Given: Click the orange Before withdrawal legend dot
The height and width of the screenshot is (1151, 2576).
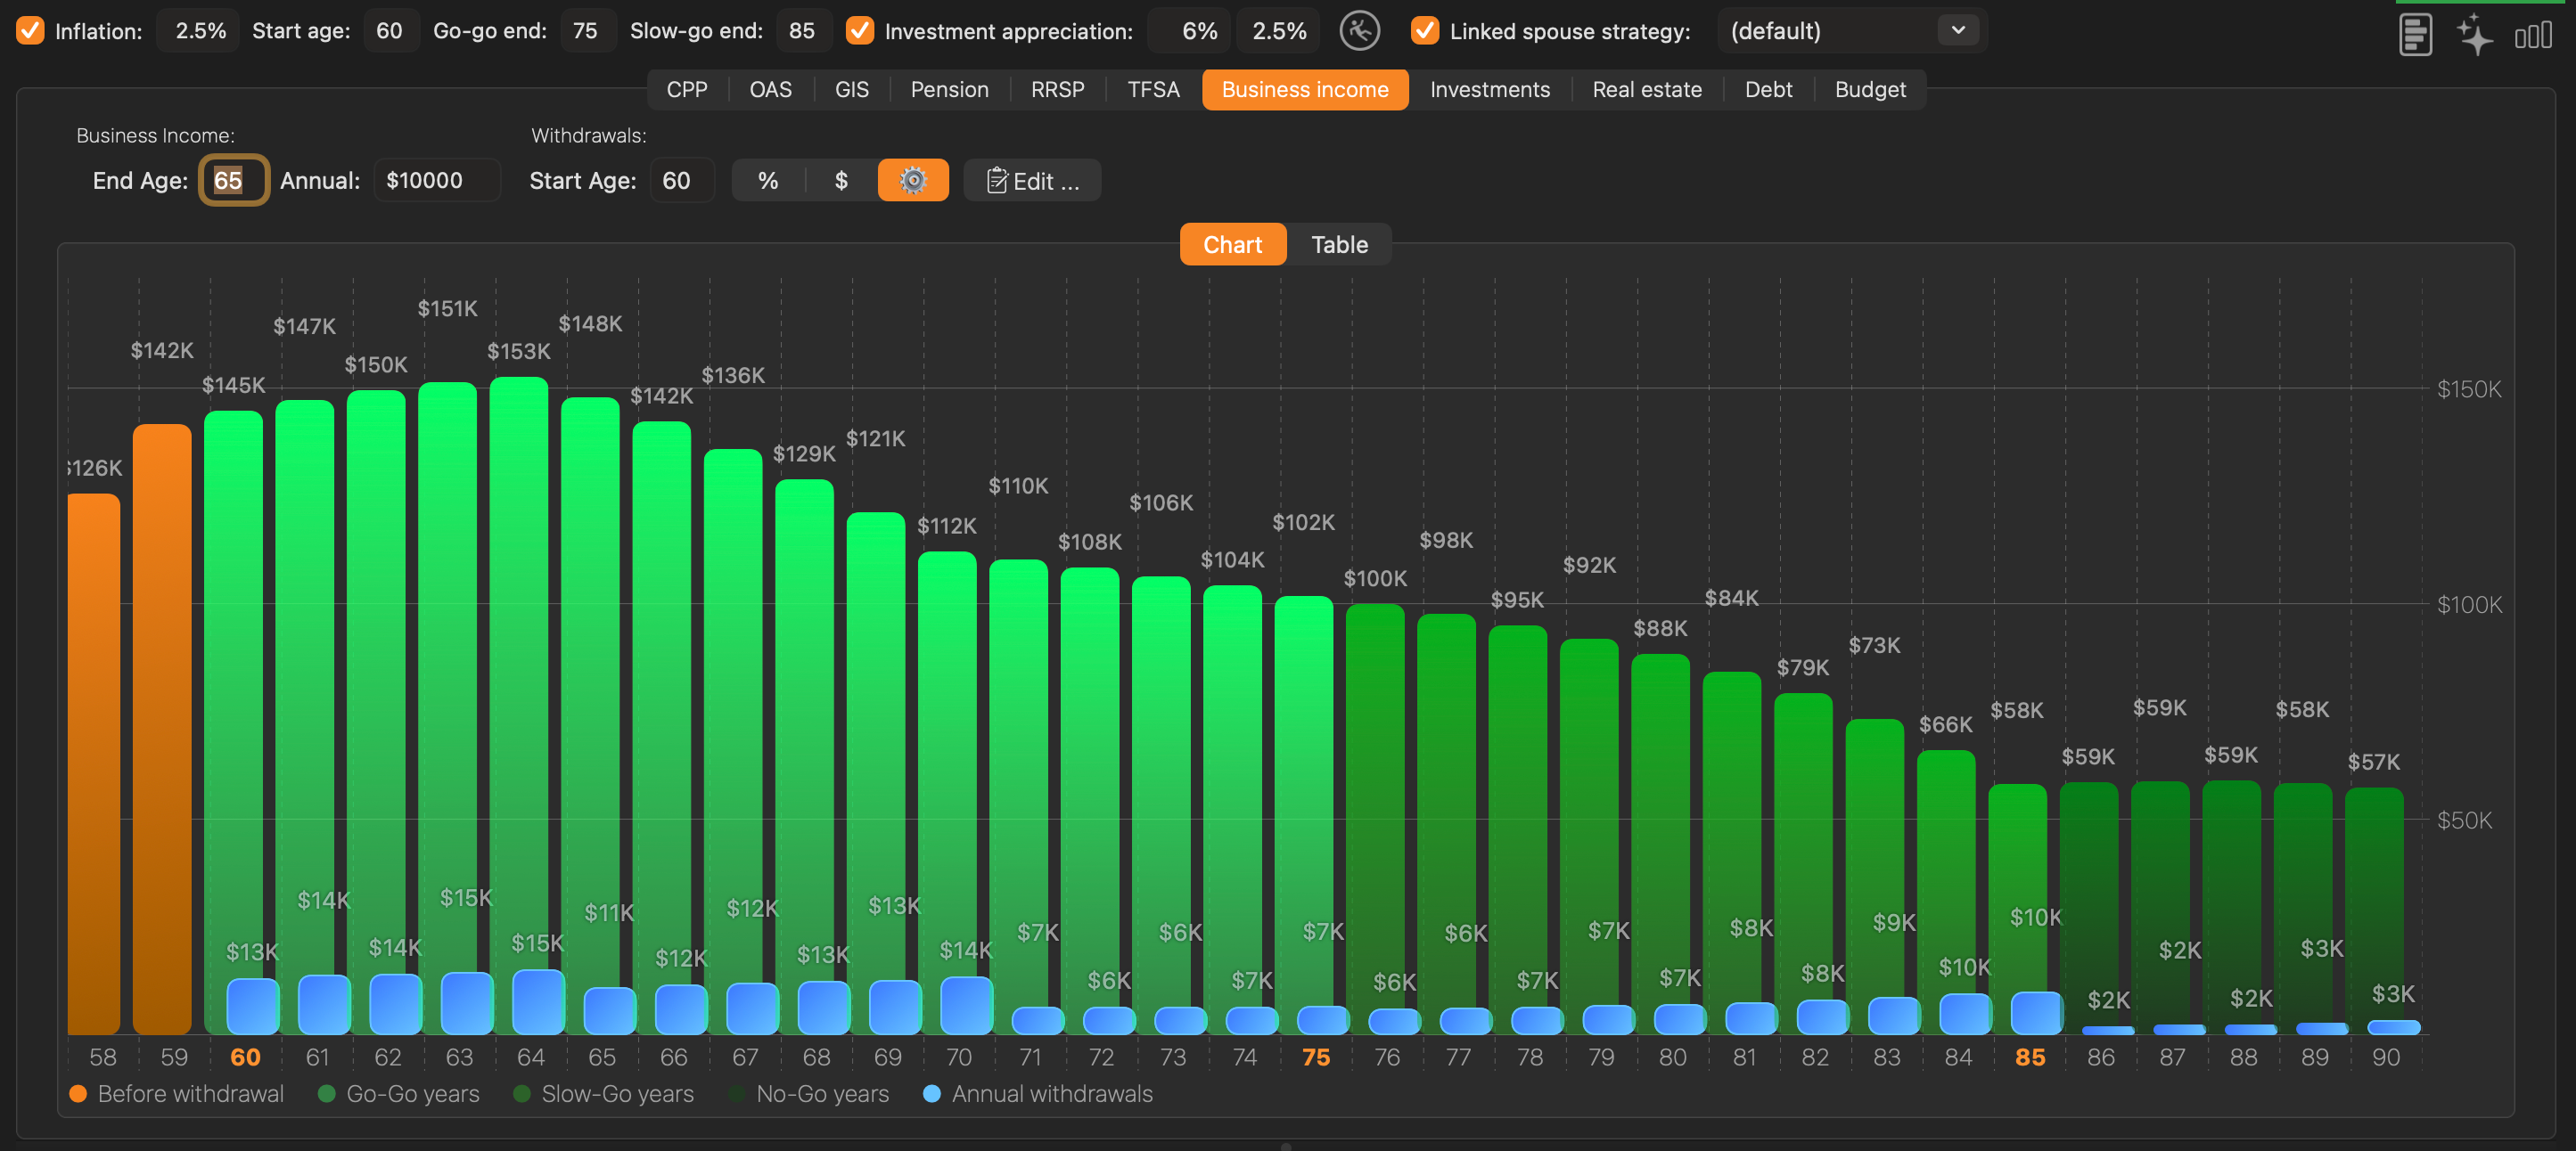Looking at the screenshot, I should pos(78,1094).
